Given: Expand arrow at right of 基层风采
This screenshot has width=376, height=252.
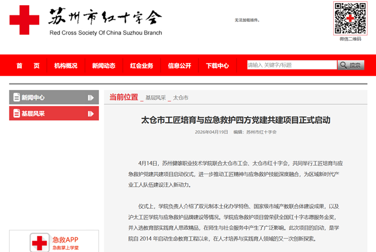Looking at the screenshot, I should coord(90,113).
